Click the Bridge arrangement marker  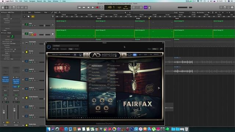138,18
